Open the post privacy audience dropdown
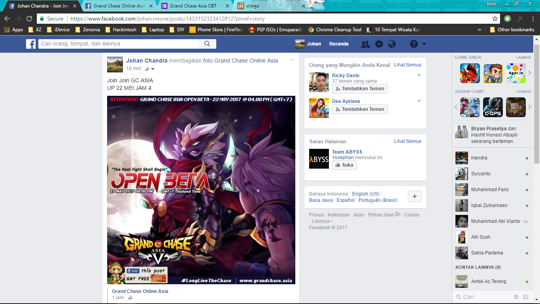The height and width of the screenshot is (304, 540). pos(150,69)
